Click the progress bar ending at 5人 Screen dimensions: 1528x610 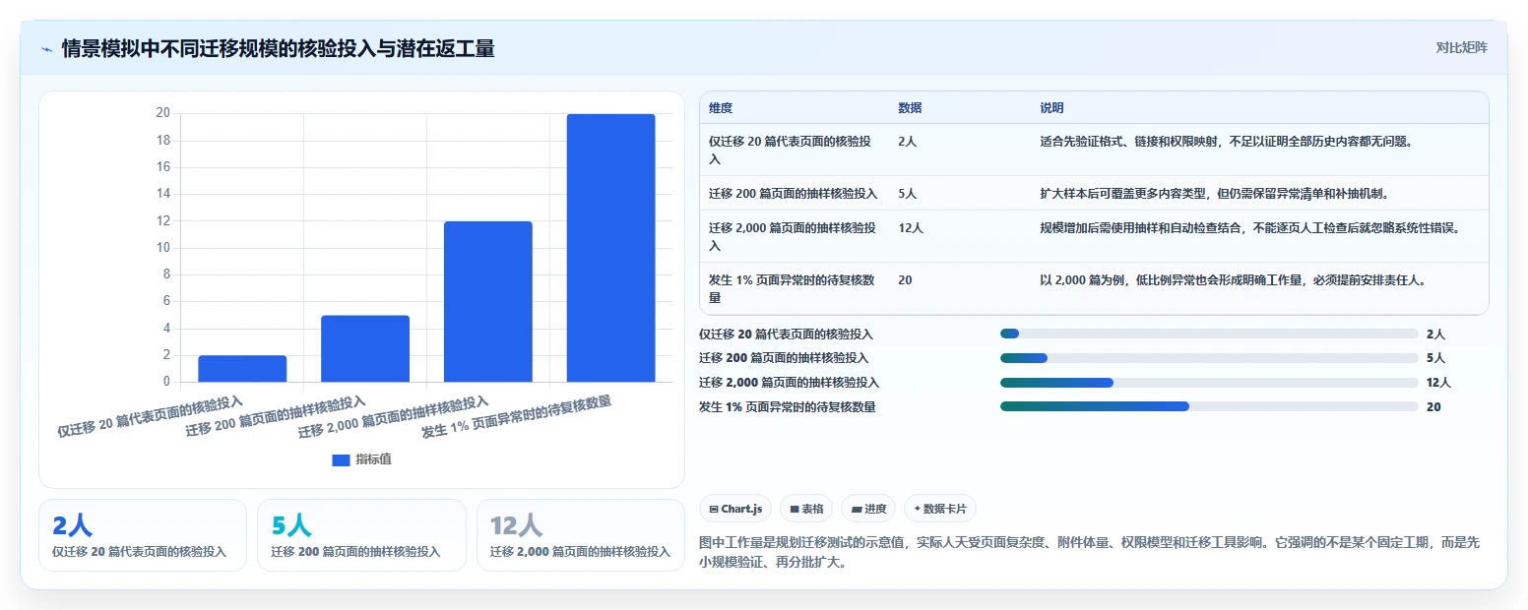[1209, 358]
